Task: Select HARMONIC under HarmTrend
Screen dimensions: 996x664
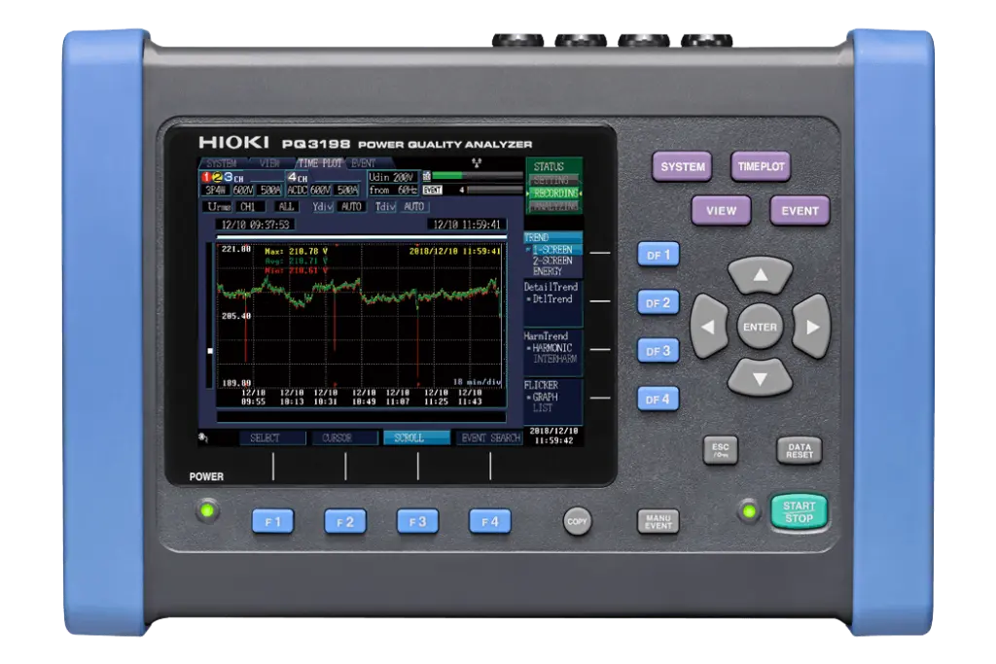Action: 551,348
